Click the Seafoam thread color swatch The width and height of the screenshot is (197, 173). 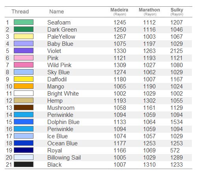[x=24, y=22]
